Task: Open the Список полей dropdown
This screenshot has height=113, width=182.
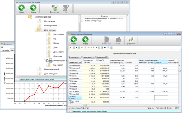Action: point(75,57)
